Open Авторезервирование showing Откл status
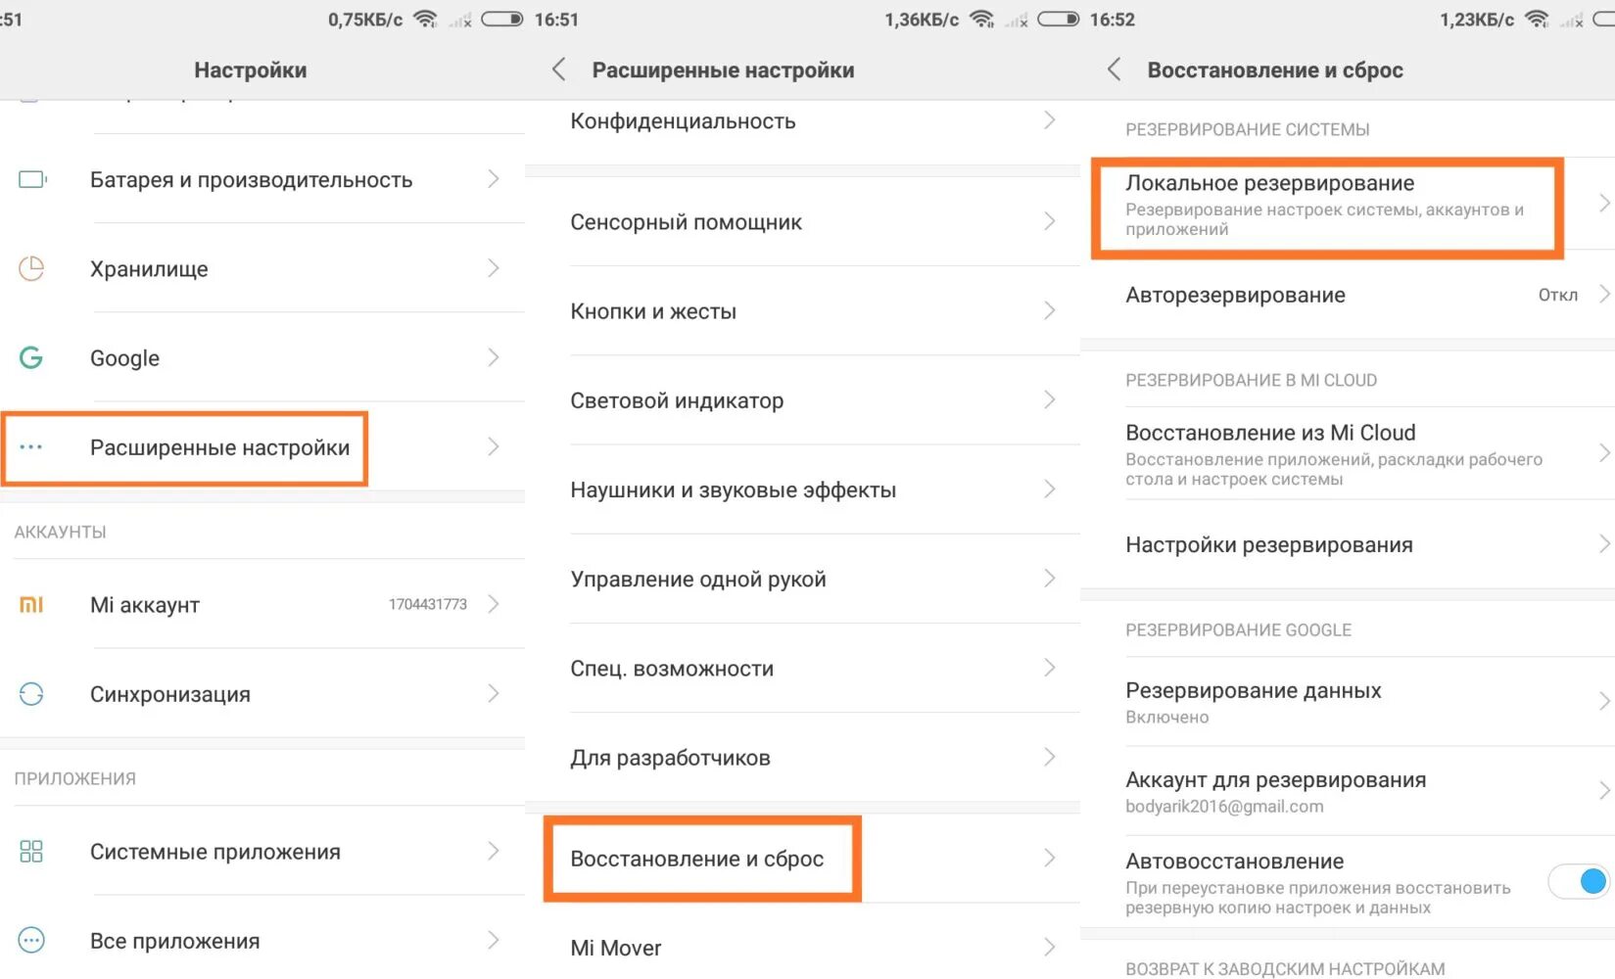The width and height of the screenshot is (1615, 979). click(1348, 295)
